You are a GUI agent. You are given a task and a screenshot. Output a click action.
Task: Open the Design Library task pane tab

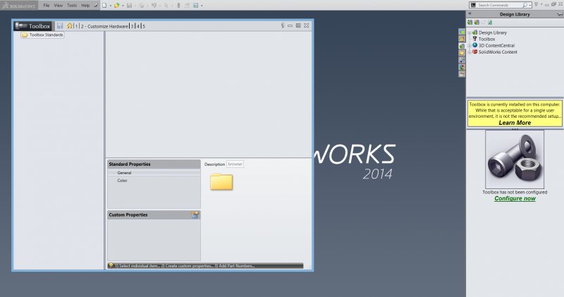click(x=462, y=46)
